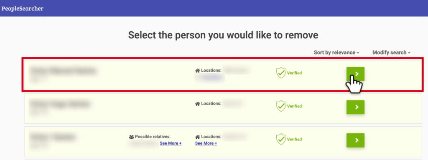Select the third blurred person name
Viewport: 428px width, 160px height.
click(x=53, y=137)
